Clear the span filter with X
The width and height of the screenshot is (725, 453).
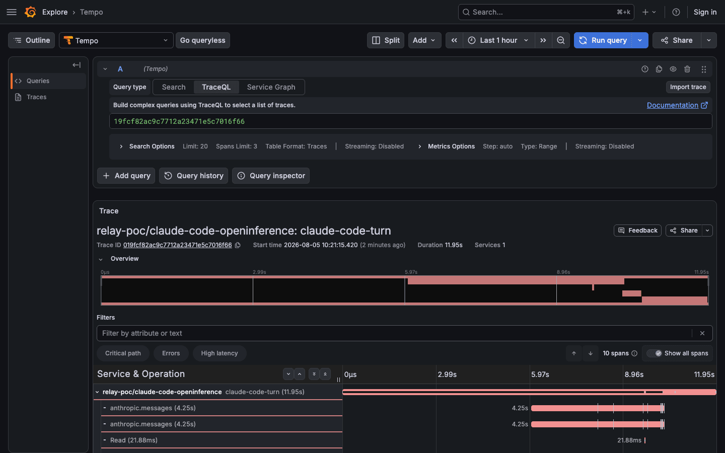click(x=702, y=333)
